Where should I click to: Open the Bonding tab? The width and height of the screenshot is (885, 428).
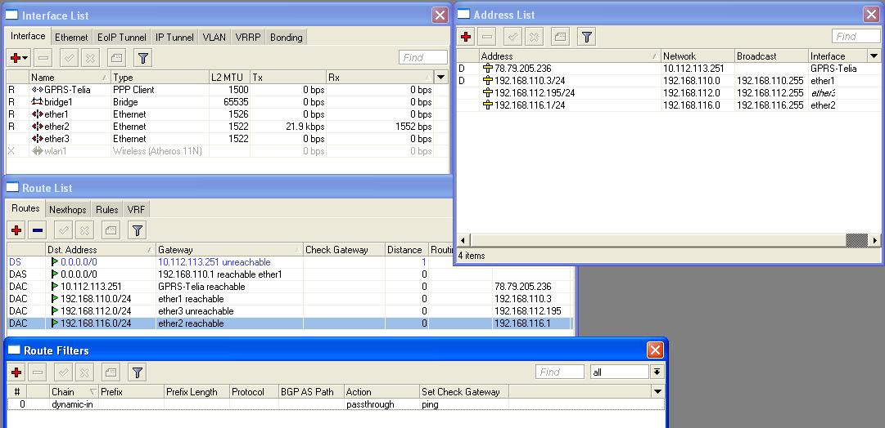click(287, 38)
